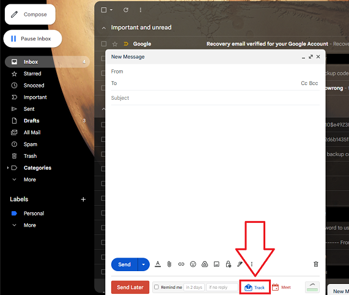Image resolution: width=349 pixels, height=295 pixels.
Task: Minimize the New Message window
Action: pyautogui.click(x=303, y=58)
